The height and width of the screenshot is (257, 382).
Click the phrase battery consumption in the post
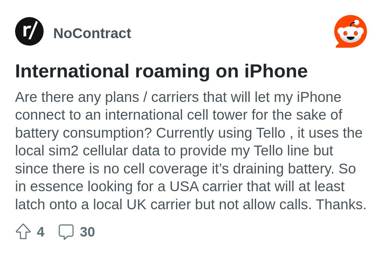[83, 133]
